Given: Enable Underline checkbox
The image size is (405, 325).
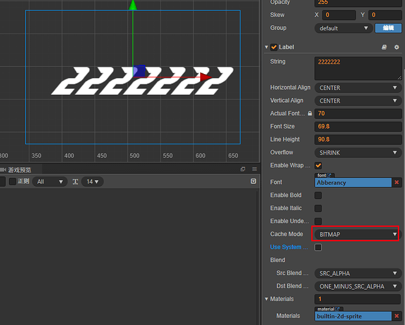Looking at the screenshot, I should coord(319,221).
